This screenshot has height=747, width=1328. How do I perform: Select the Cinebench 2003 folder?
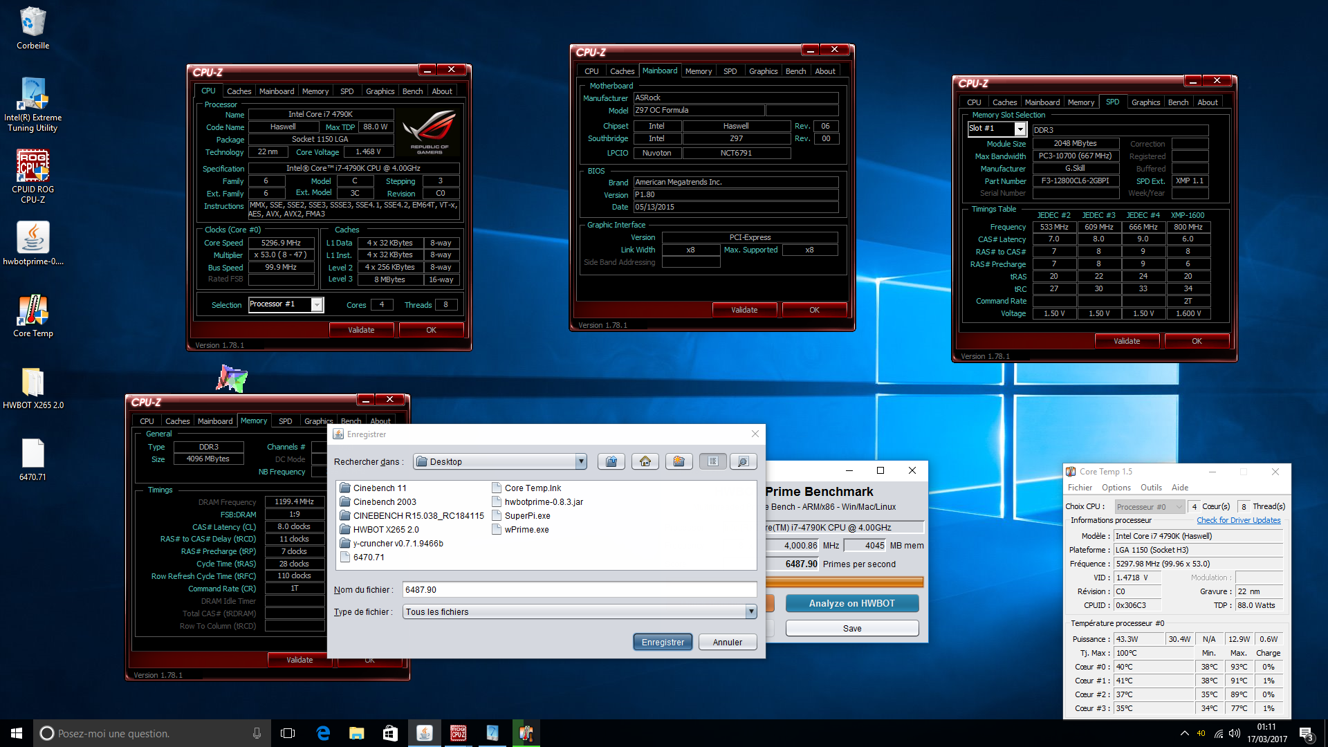click(x=378, y=501)
